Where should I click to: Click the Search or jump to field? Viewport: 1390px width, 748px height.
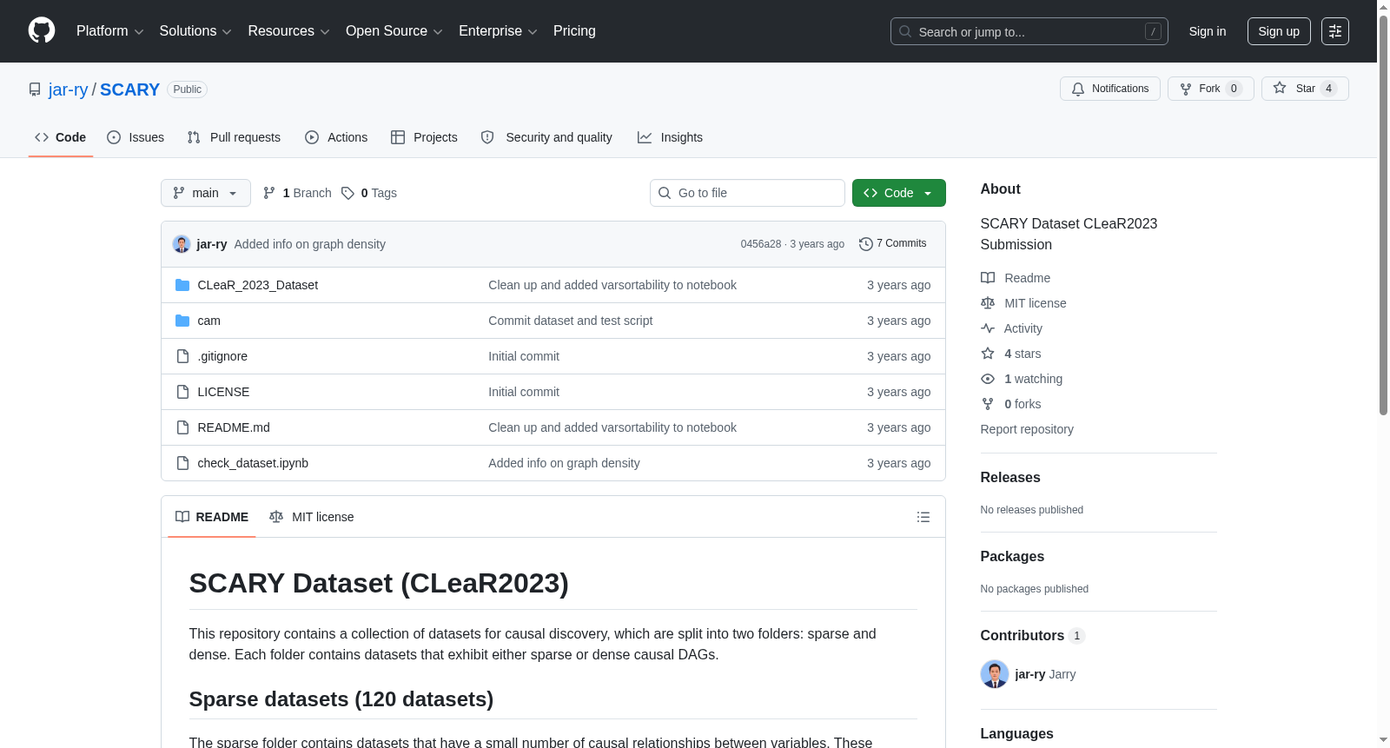tap(1029, 31)
